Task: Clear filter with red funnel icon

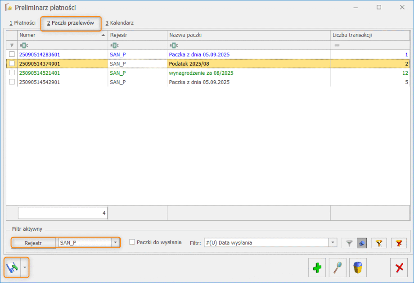Action: 399,243
